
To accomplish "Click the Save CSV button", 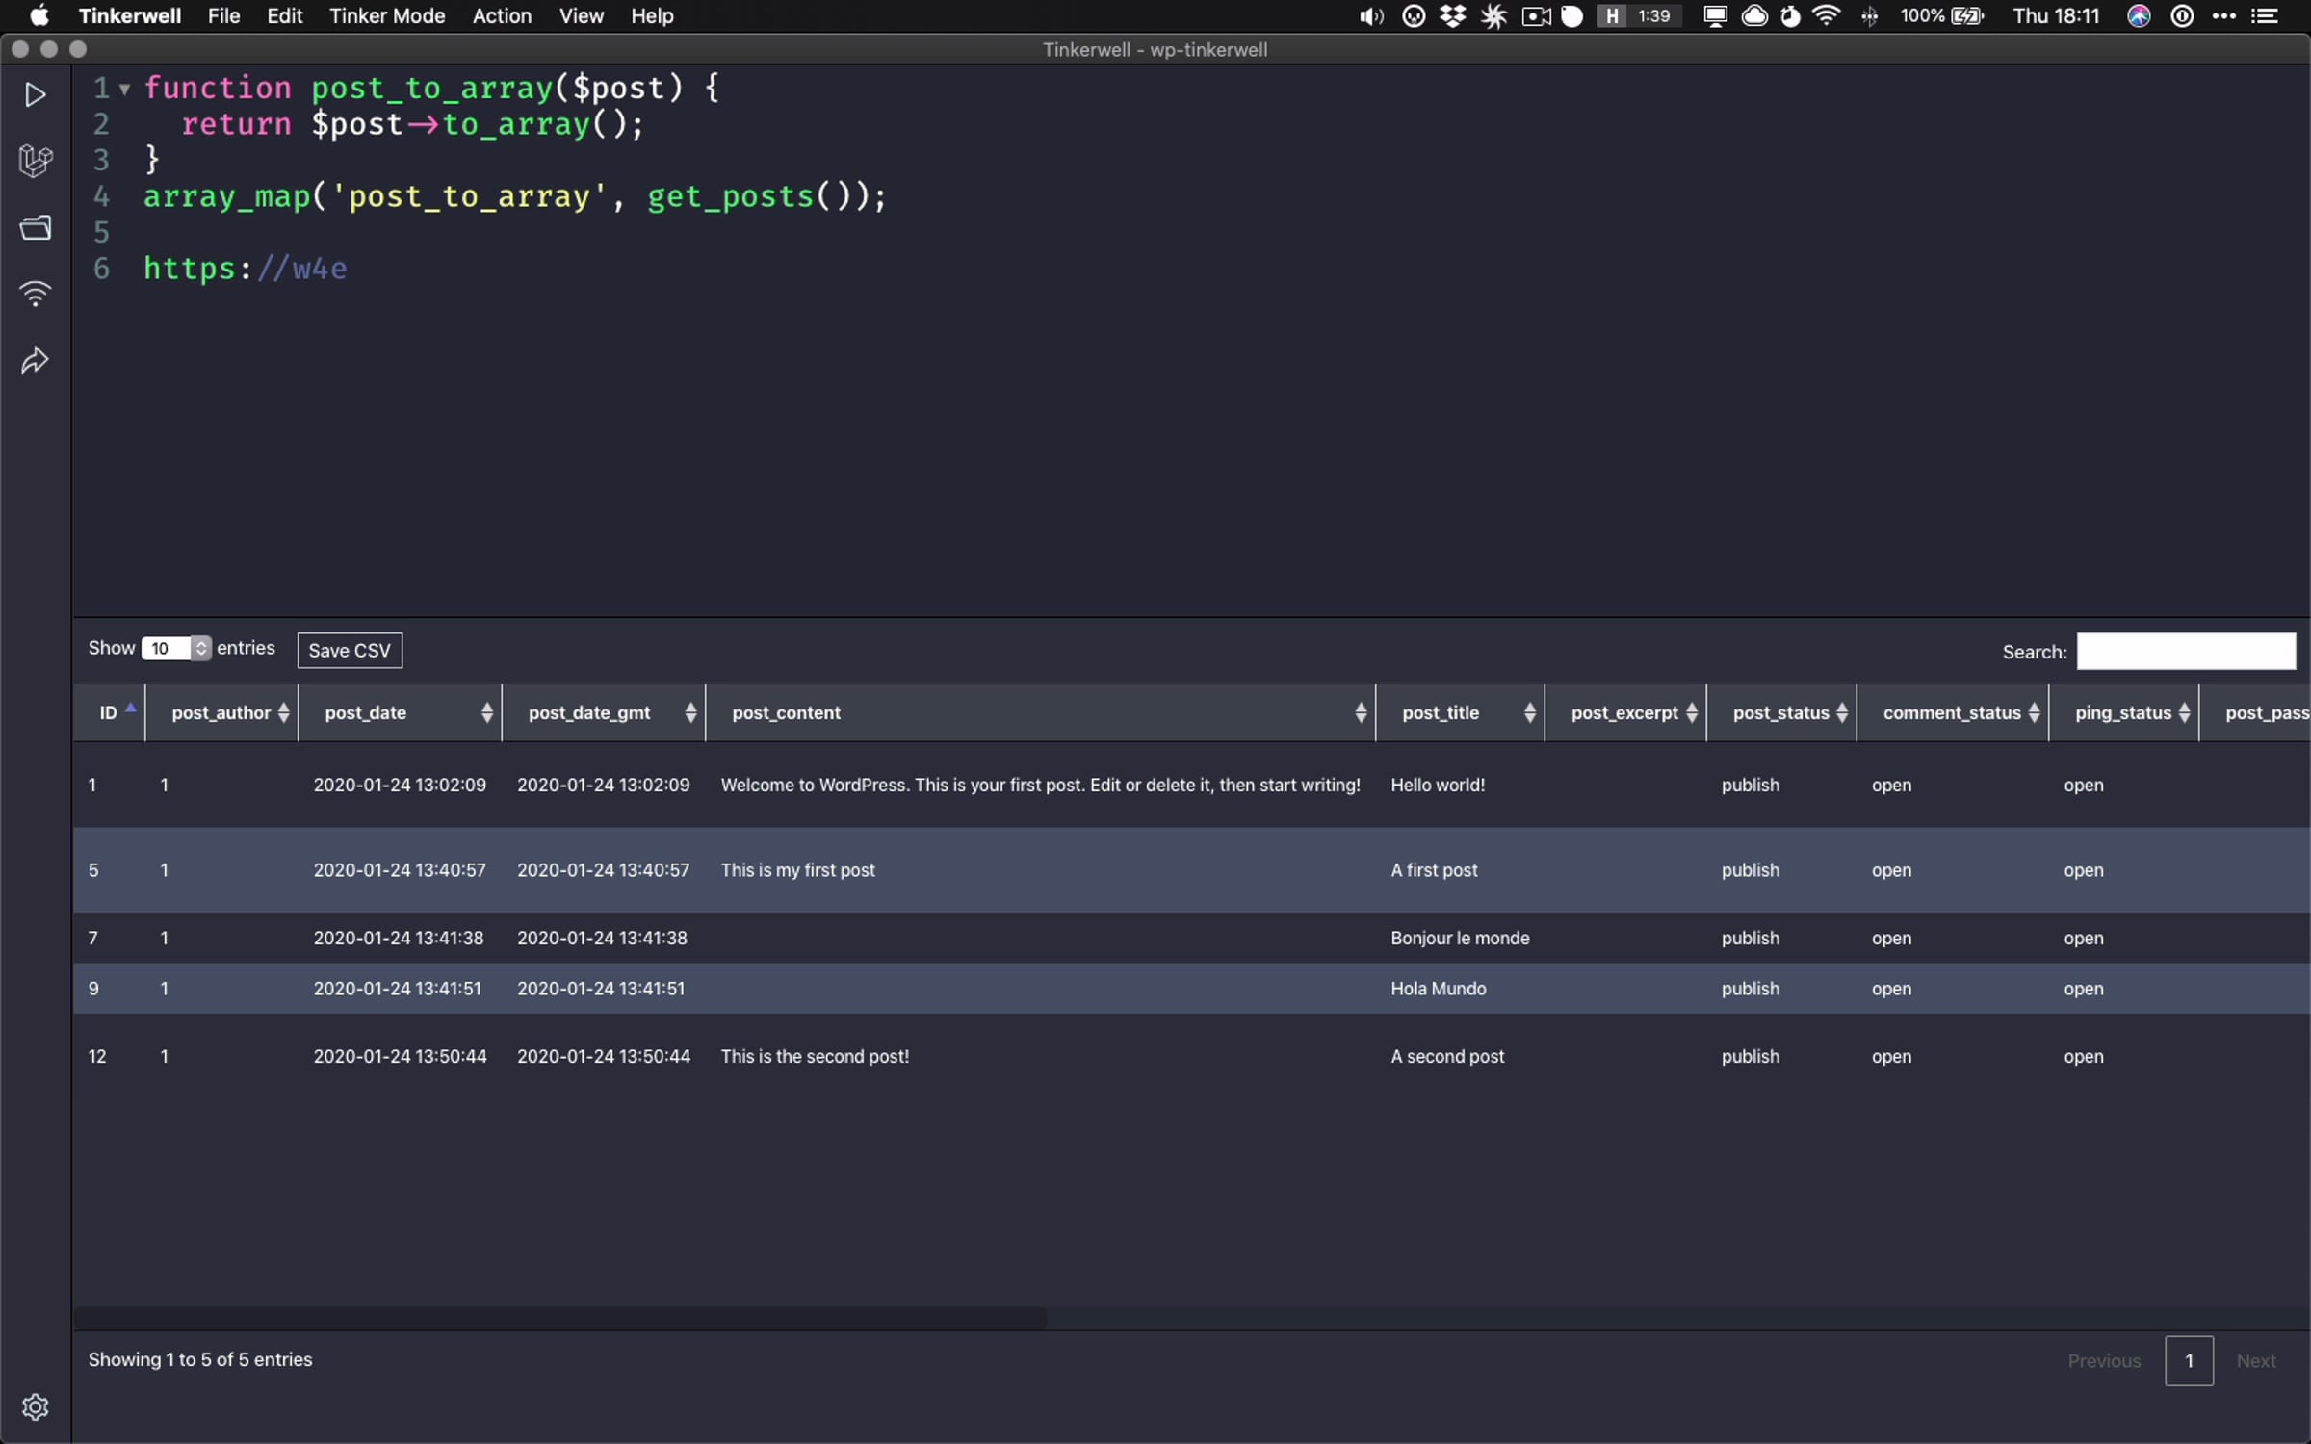I will [350, 650].
